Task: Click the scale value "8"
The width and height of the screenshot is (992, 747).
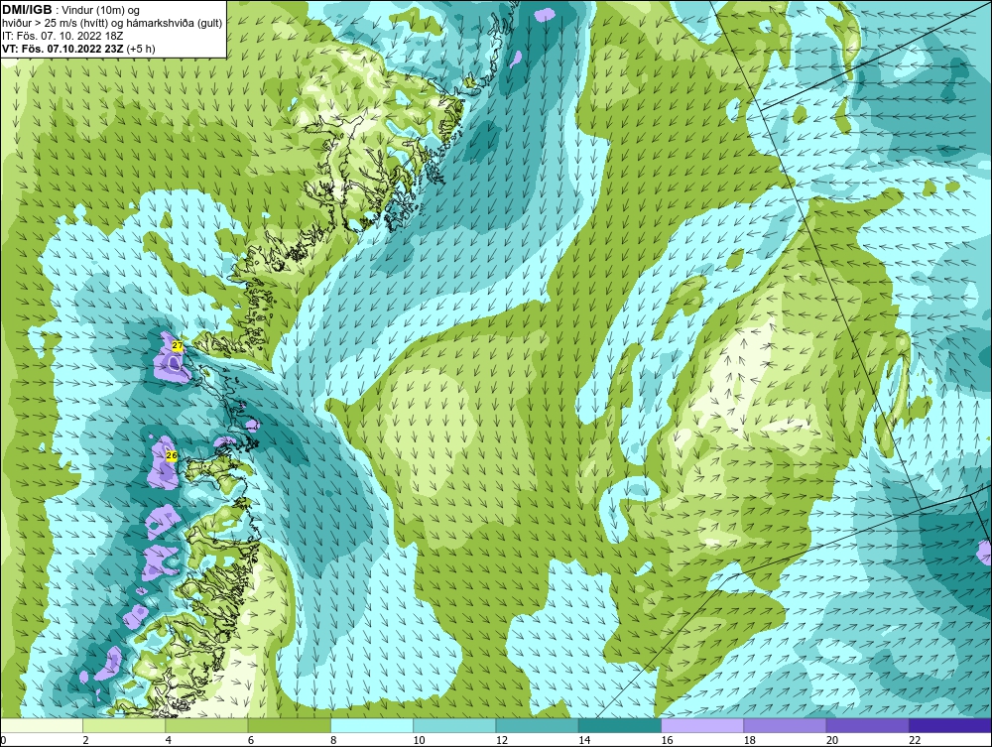Action: tap(333, 741)
